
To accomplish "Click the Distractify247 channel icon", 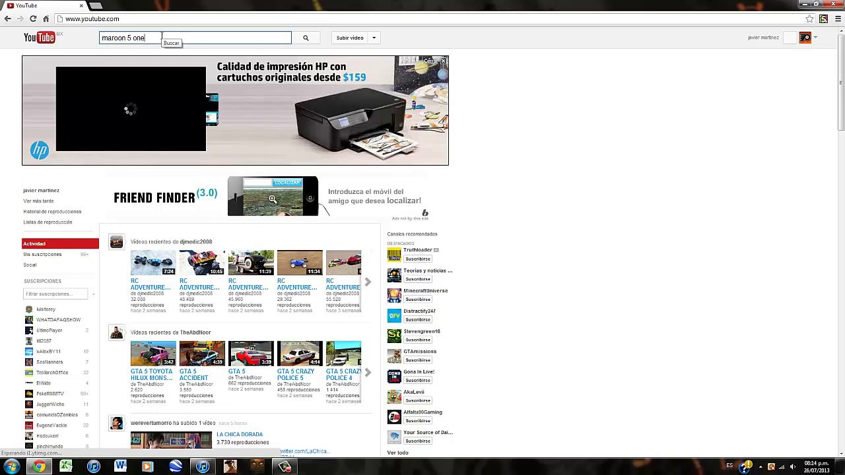I will (394, 315).
